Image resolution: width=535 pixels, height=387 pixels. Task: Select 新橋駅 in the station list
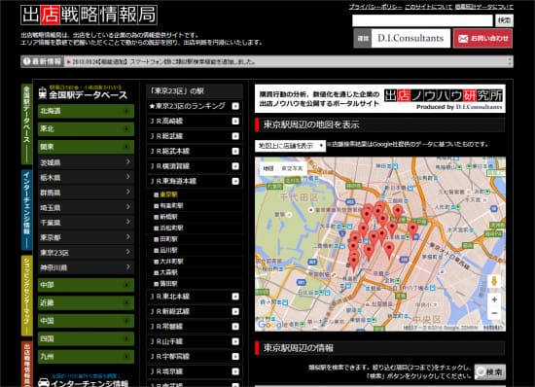[x=168, y=217]
